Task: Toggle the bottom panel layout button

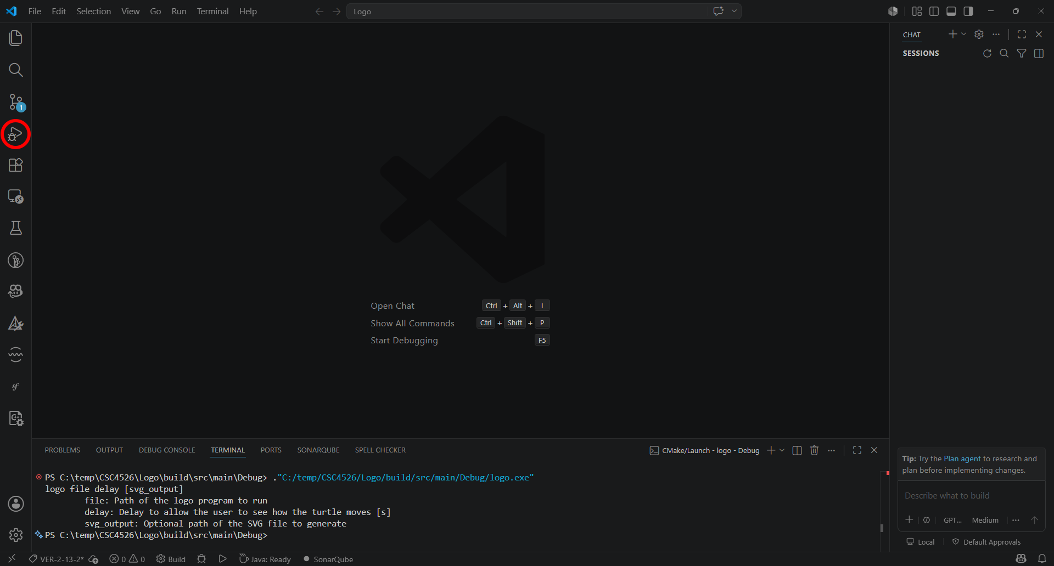Action: click(x=951, y=11)
